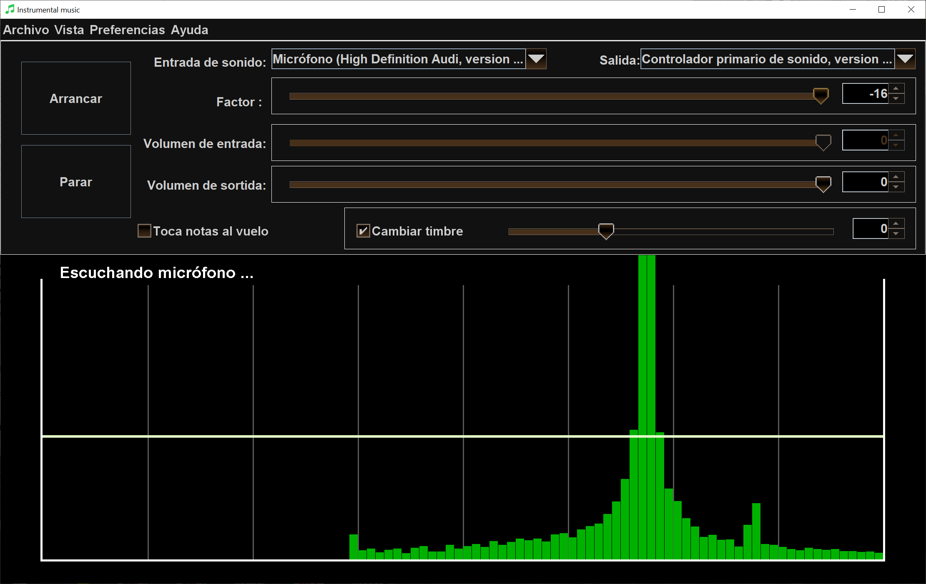
Task: Open the Archivo menu
Action: click(x=26, y=30)
